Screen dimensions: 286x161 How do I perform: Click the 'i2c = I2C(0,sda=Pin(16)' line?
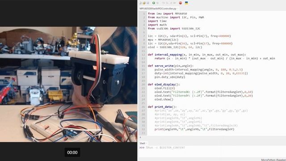coord(190,43)
